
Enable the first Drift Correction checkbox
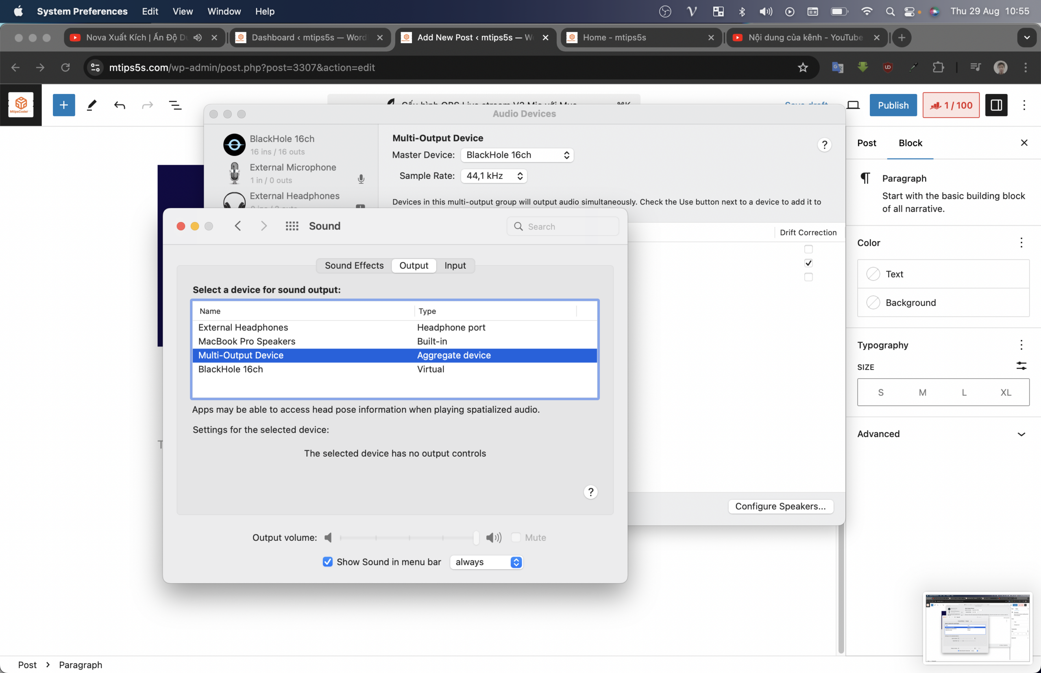coord(808,249)
